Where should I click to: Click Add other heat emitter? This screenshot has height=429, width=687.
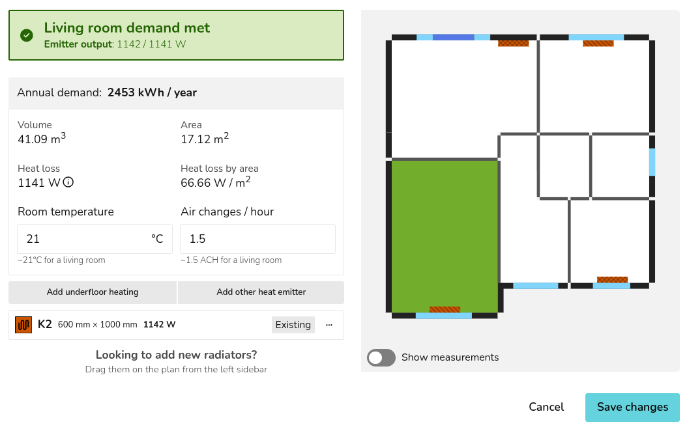261,292
